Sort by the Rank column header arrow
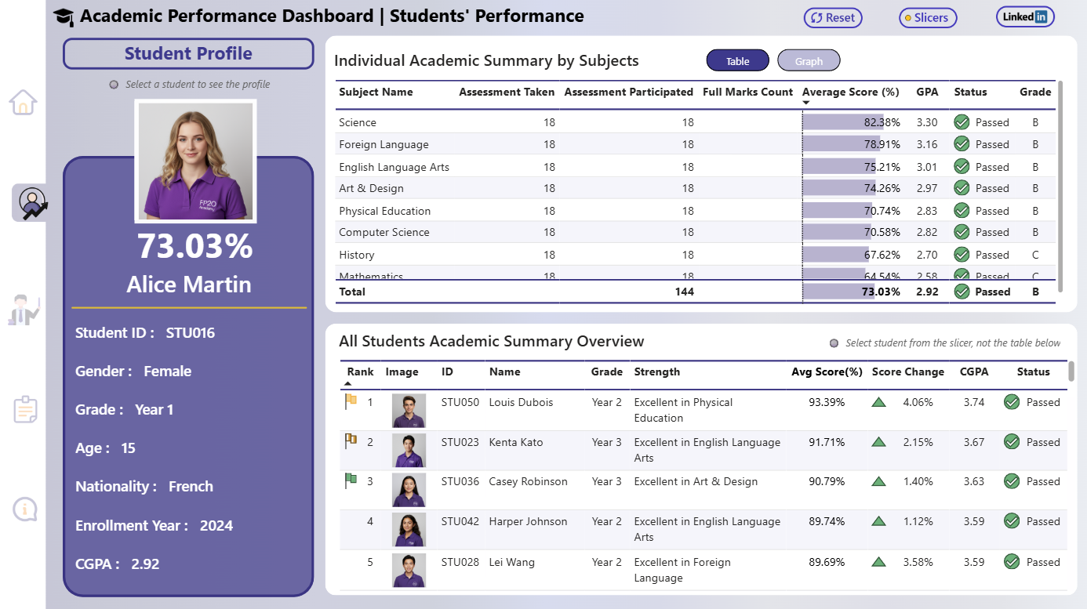Screen dimensions: 1087x609 (348, 383)
